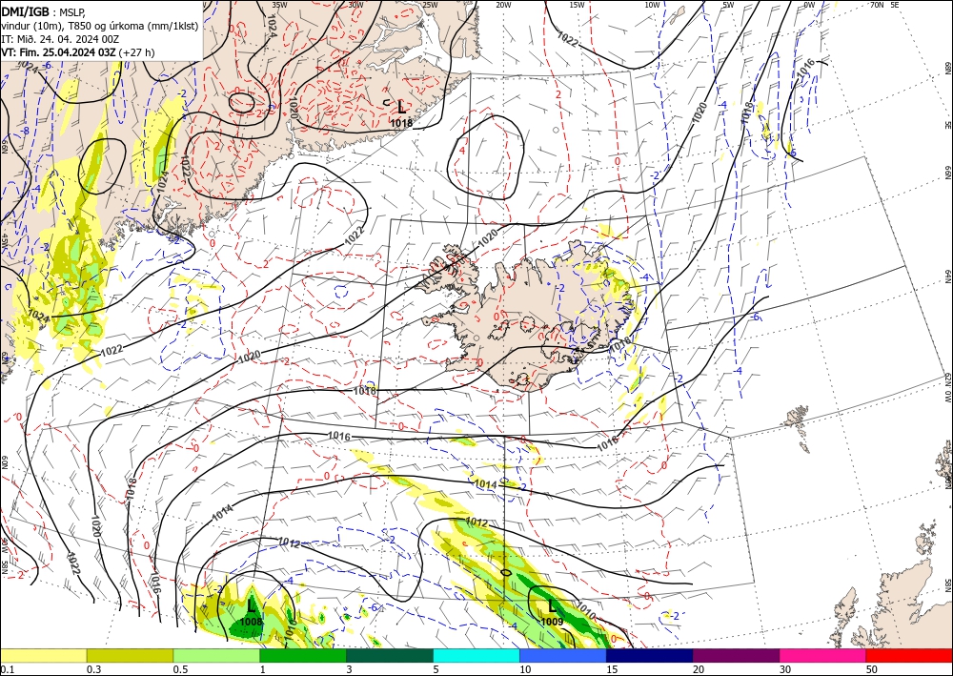The width and height of the screenshot is (953, 676).
Task: Click the red above-50 legend swatch
Action: pos(909,655)
